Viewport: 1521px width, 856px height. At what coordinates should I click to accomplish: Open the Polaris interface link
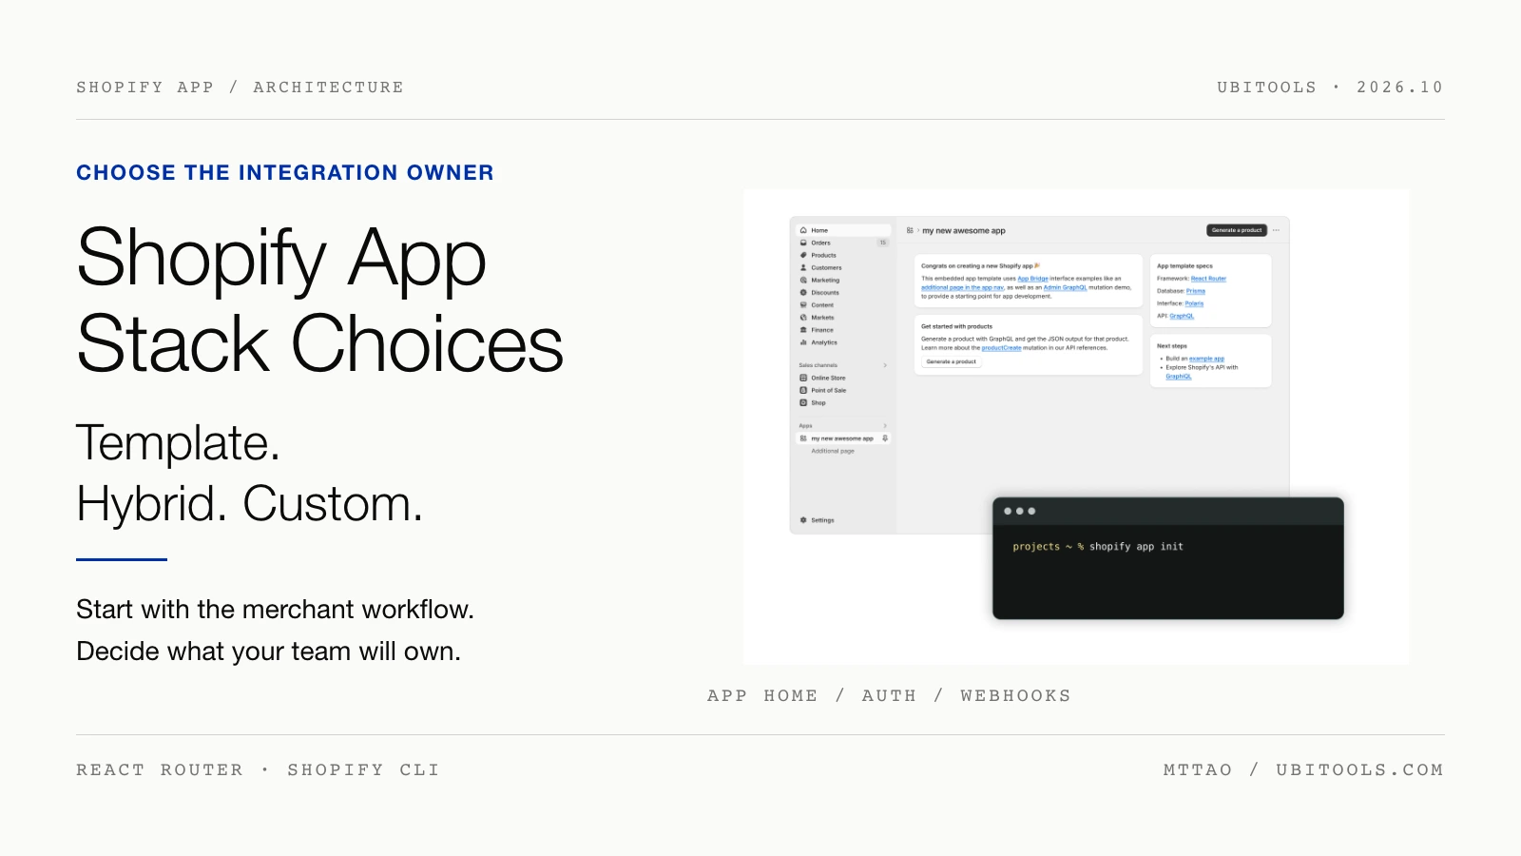click(1194, 303)
